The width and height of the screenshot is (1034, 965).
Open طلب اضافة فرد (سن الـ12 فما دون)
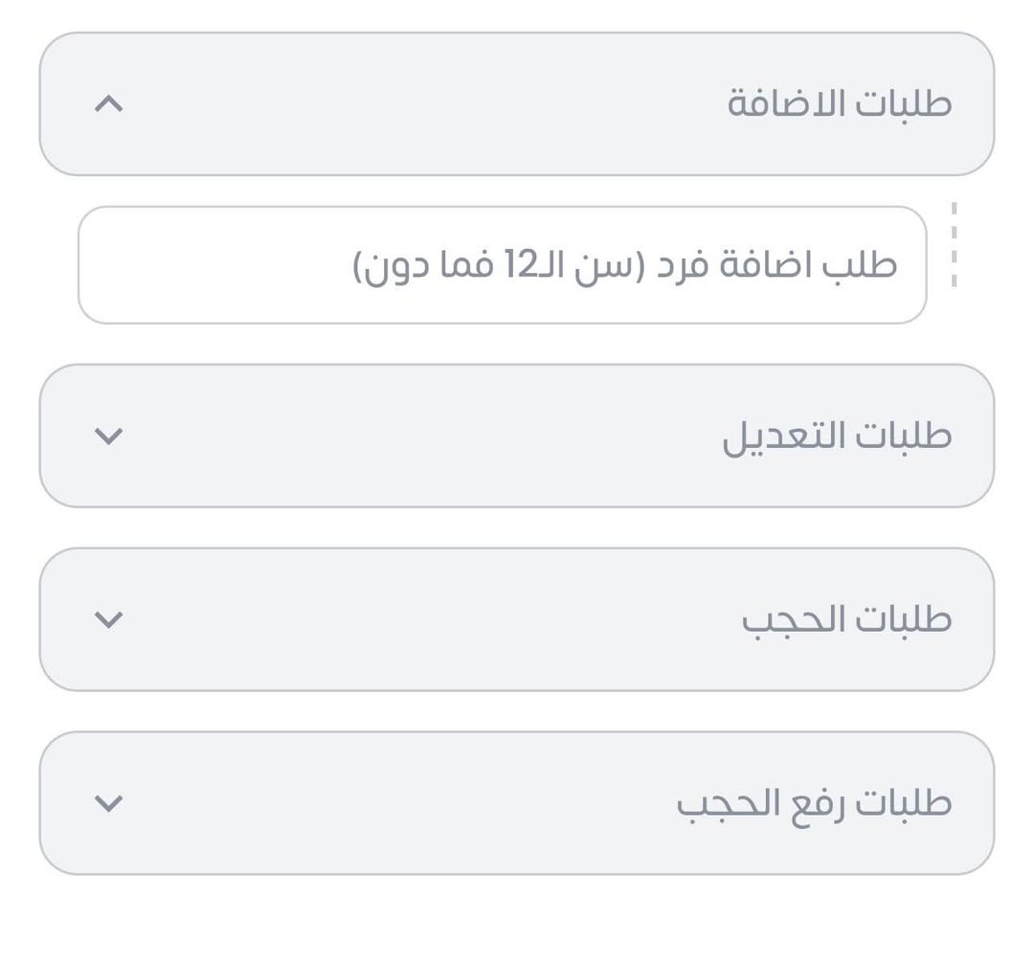(624, 265)
